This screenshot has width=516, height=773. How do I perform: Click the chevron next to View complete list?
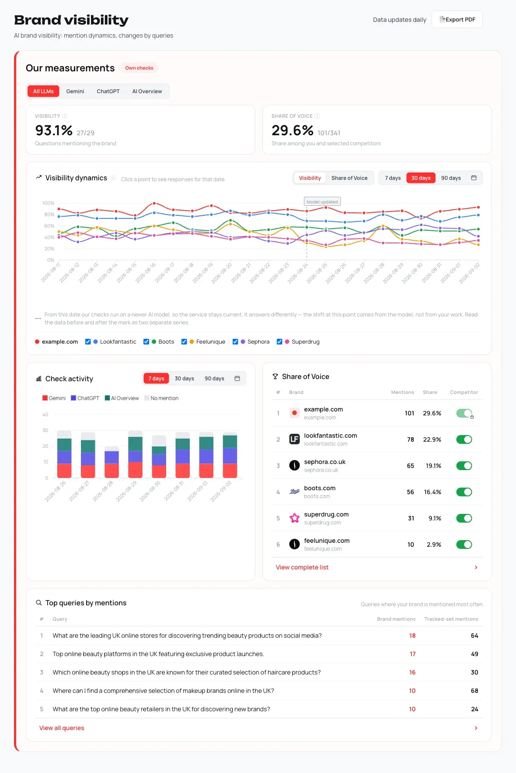click(476, 567)
